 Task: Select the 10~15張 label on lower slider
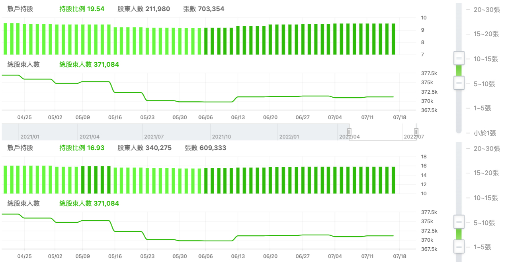486,198
